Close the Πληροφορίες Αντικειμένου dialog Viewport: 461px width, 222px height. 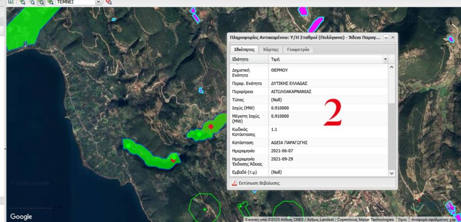pos(393,37)
